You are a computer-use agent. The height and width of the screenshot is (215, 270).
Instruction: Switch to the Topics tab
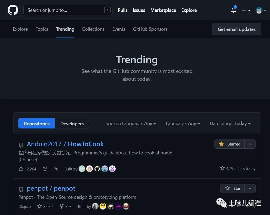tap(42, 29)
